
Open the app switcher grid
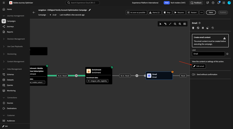pyautogui.click(x=224, y=3)
